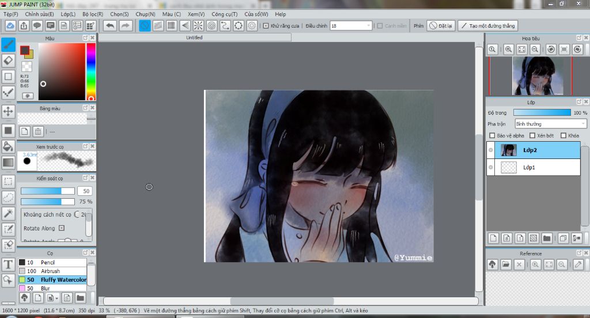Screen dimensions: 590x318
Task: Click the brush size slider
Action: [47, 191]
